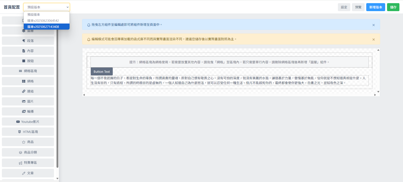Dismiss the blue drag-hint alert
Image resolution: width=403 pixels, height=182 pixels.
pos(374,25)
